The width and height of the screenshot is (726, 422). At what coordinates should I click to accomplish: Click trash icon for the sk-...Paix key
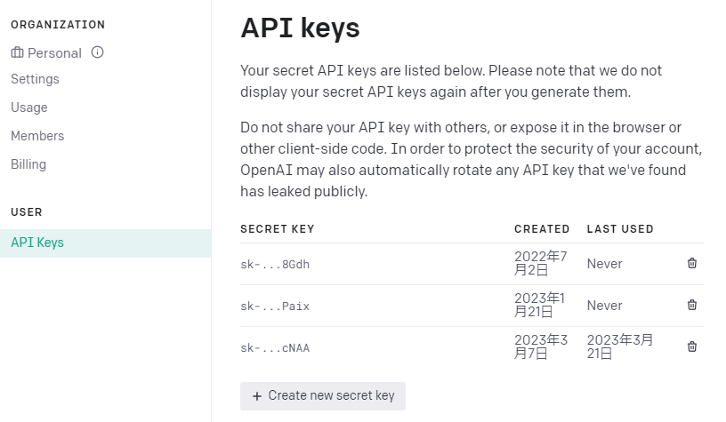click(x=692, y=305)
